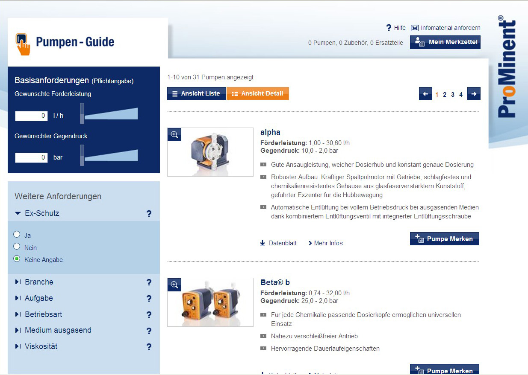Screen dimensions: 528x375
Task: Open help for Aufgabe
Action: (x=149, y=299)
